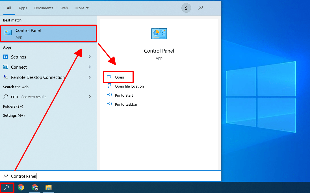
Task: Open the three-dot options menu
Action: 212,8
